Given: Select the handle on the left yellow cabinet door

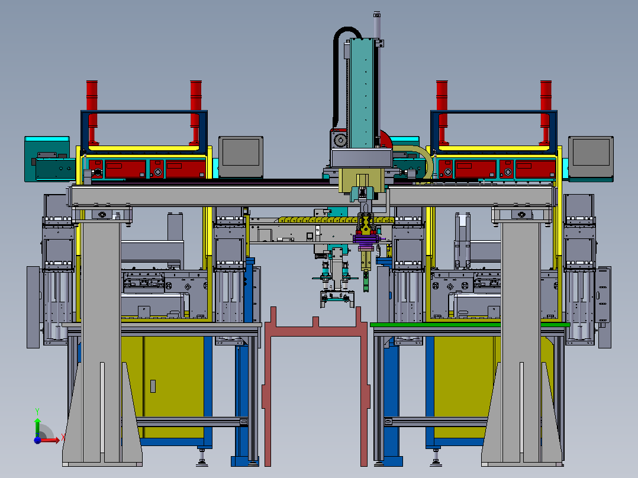Looking at the screenshot, I should coord(153,386).
